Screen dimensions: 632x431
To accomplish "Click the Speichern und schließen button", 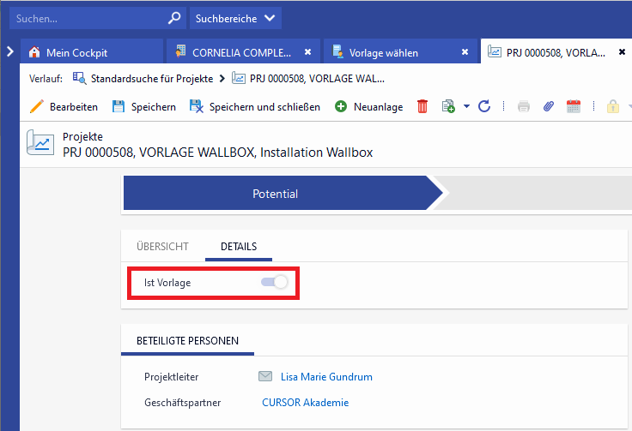I will pyautogui.click(x=255, y=107).
